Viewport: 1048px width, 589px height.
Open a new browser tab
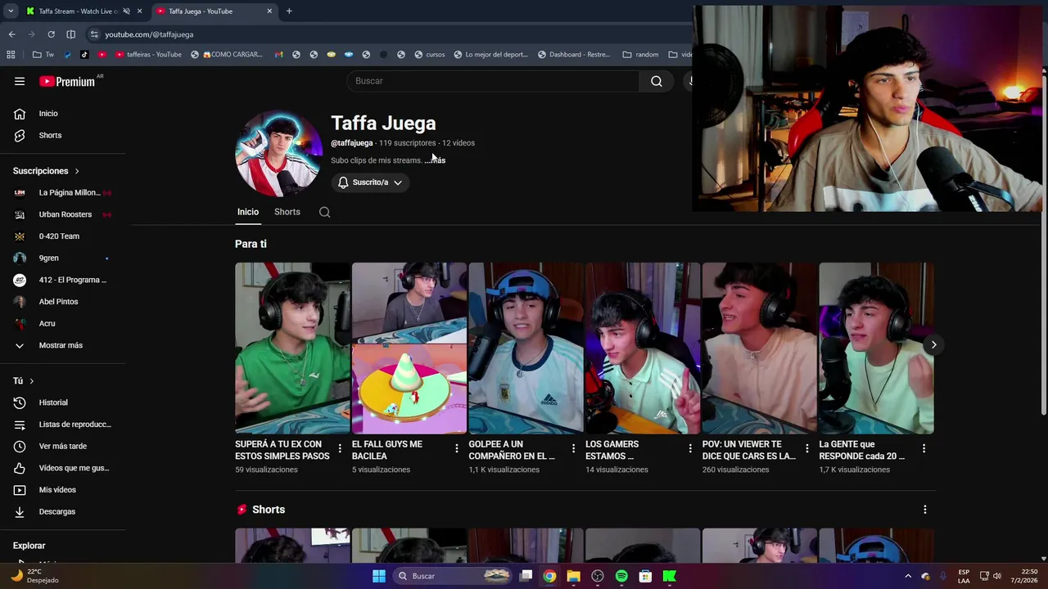tap(289, 11)
